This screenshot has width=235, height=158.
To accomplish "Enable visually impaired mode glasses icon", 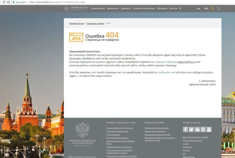I will pyautogui.click(x=206, y=8).
